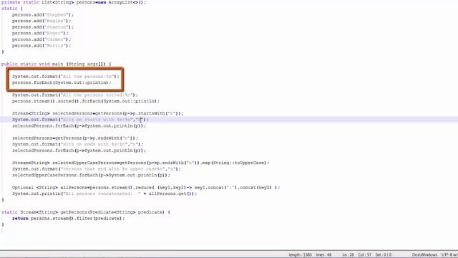Click the 'Ln : 28' line indicator
Image resolution: width=458 pixels, height=258 pixels.
(348, 255)
